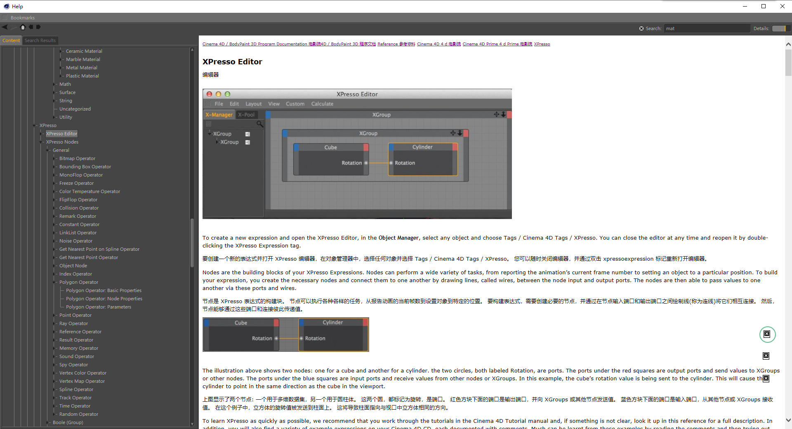
Task: Open Get Nearest Point on Spline Operator
Action: click(x=99, y=249)
